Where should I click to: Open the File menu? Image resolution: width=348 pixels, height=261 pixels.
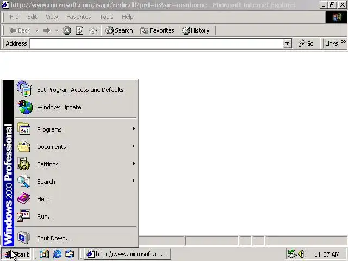pos(14,17)
